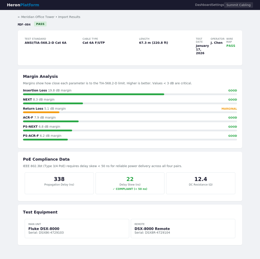
Task: Open the Settings page
Action: click(217, 5)
